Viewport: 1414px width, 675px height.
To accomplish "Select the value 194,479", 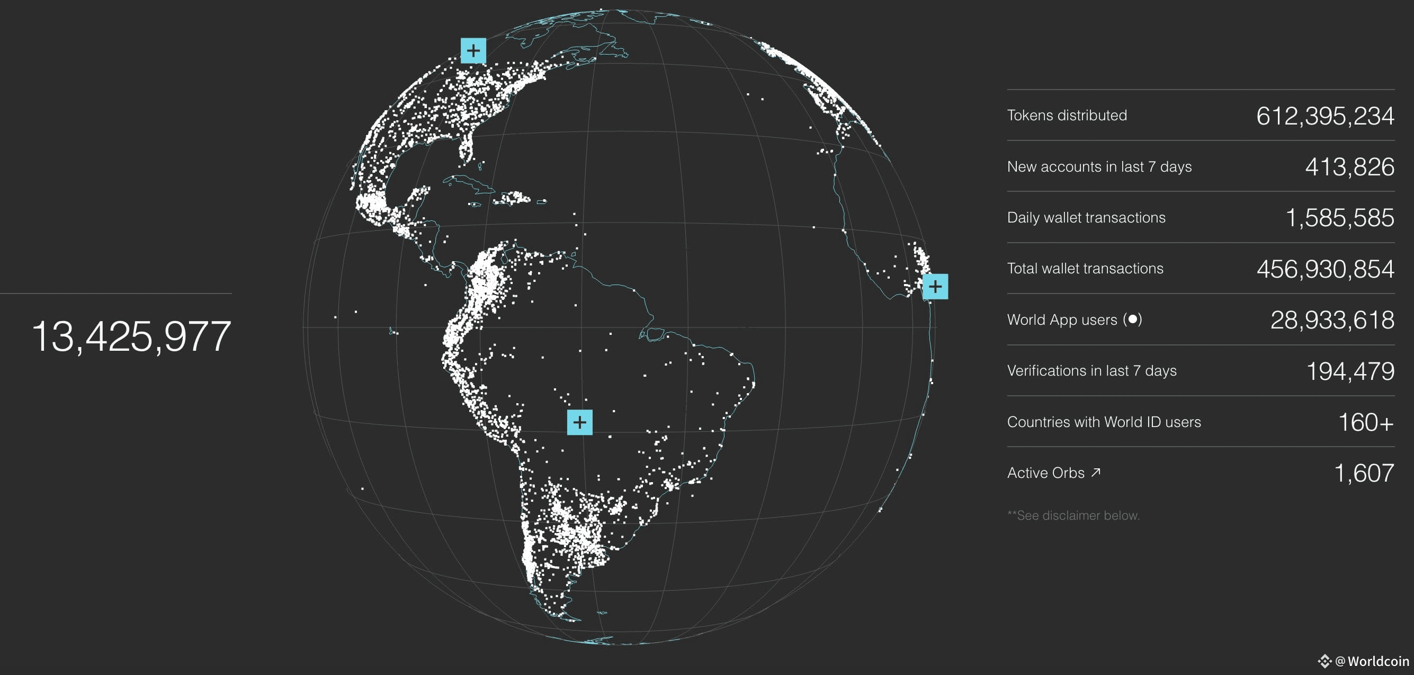I will pos(1350,371).
